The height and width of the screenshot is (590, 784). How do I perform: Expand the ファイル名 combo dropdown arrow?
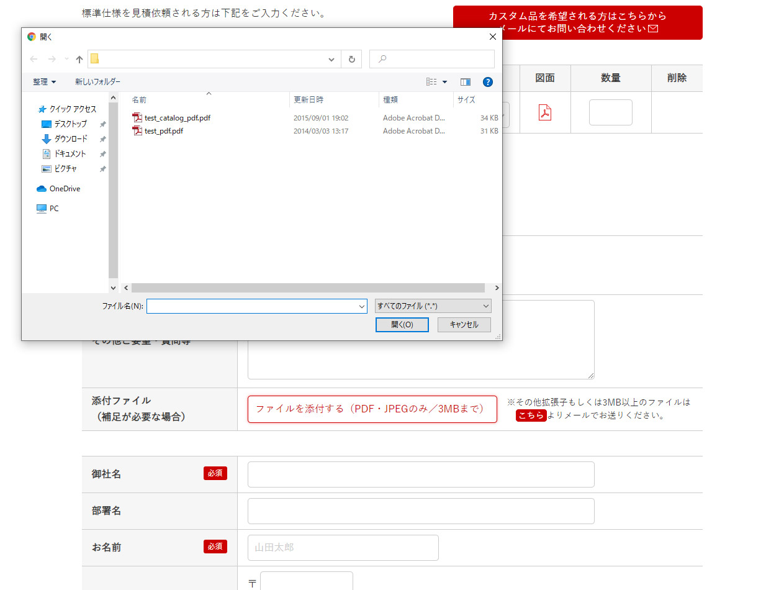coord(363,306)
